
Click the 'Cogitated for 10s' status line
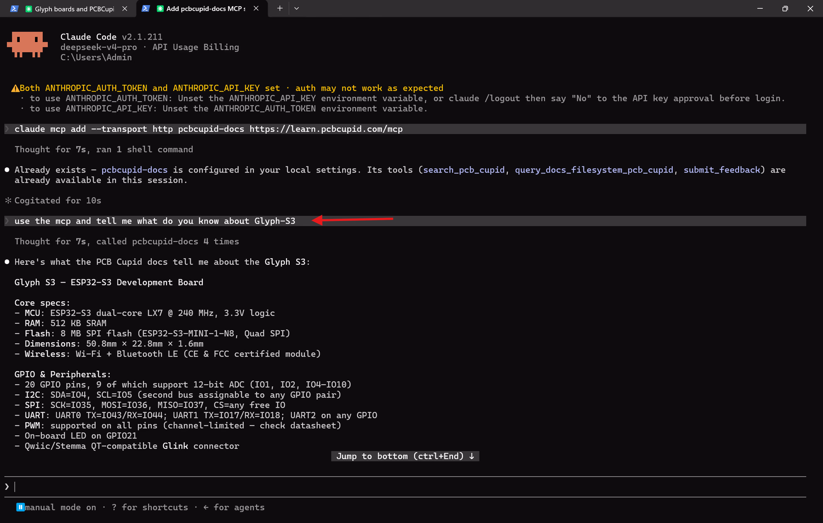tap(53, 201)
